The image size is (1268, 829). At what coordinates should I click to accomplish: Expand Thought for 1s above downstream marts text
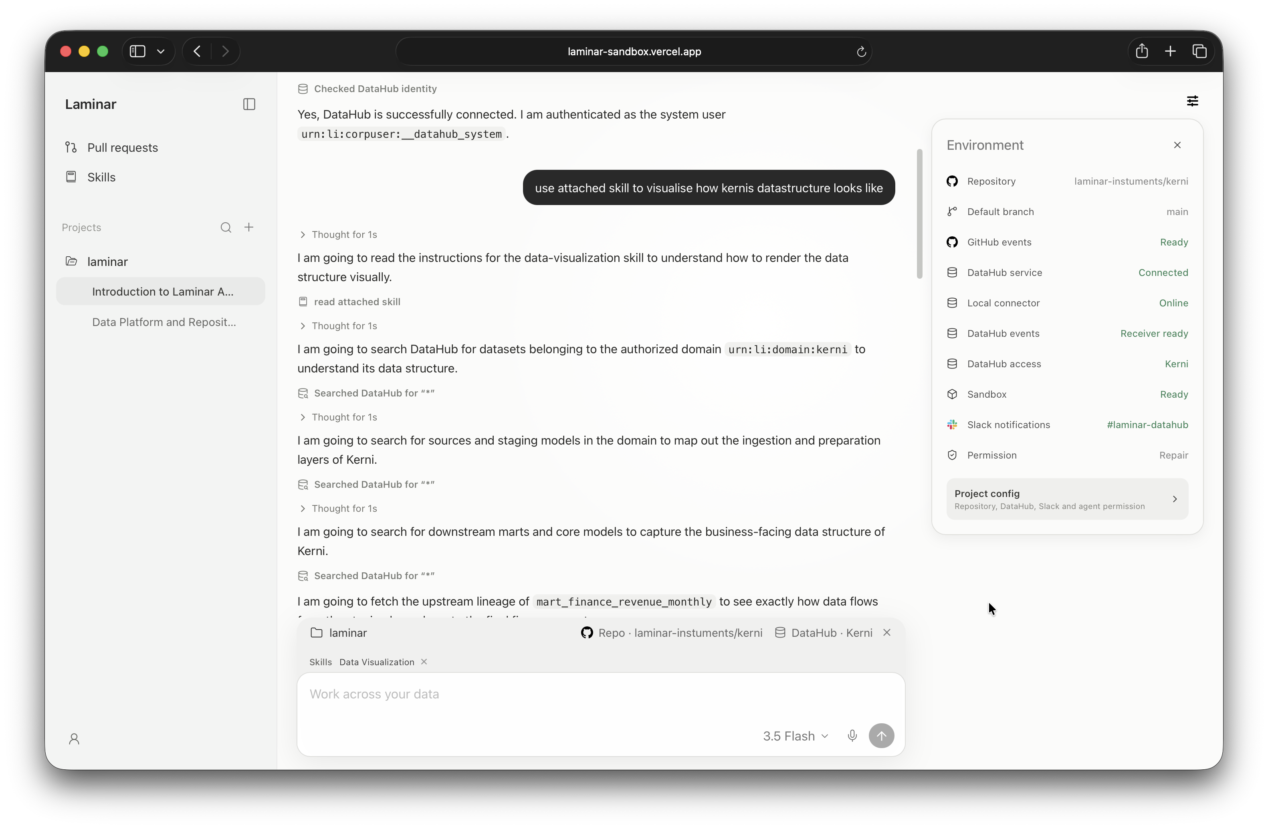click(x=338, y=509)
